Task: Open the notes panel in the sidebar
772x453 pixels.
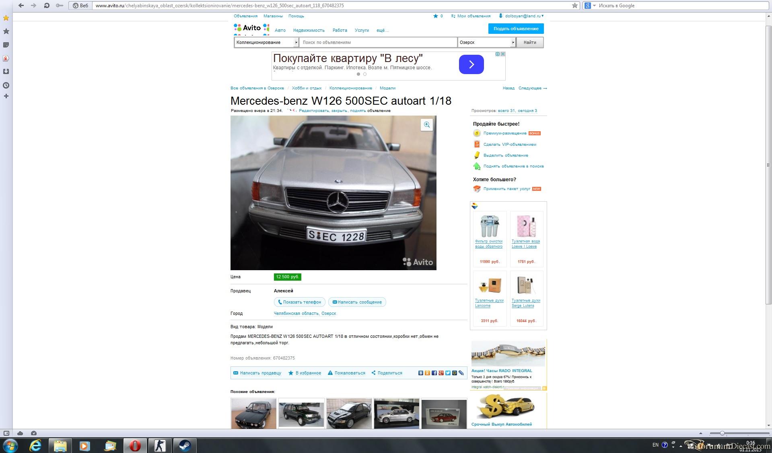Action: click(6, 45)
